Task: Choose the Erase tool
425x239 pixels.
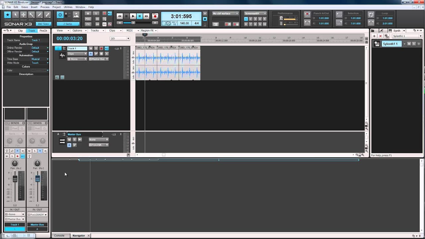Action: pyautogui.click(x=47, y=15)
